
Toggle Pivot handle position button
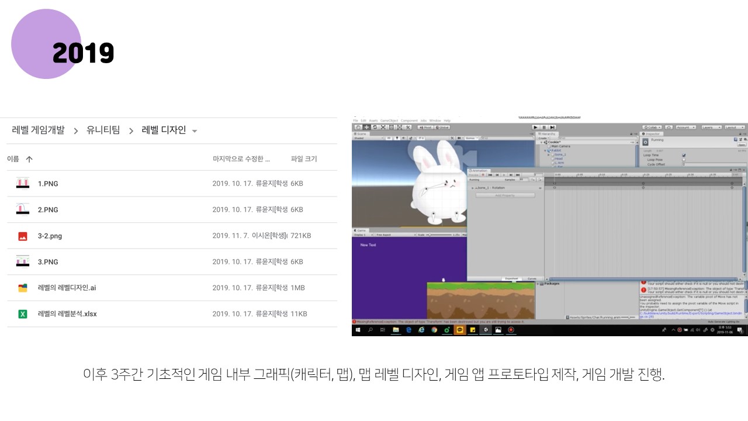tap(425, 127)
